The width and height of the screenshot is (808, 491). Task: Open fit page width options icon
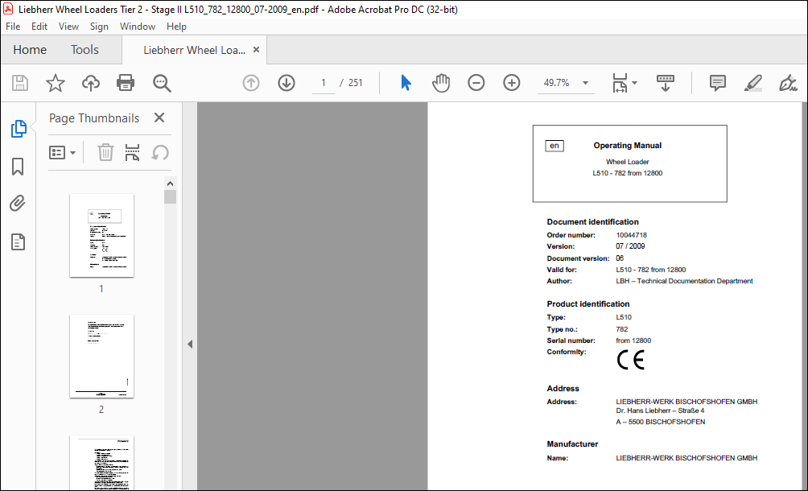[620, 83]
